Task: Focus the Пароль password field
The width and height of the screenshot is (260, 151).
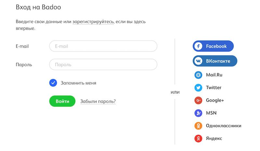Action: [103, 64]
